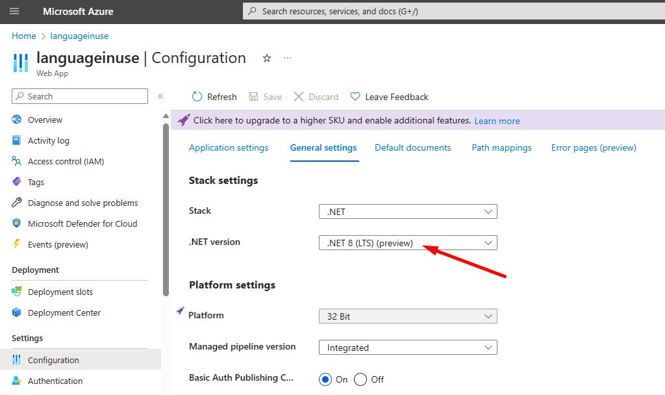Open the Stack dropdown
Screen dimensions: 665x395
coord(408,211)
